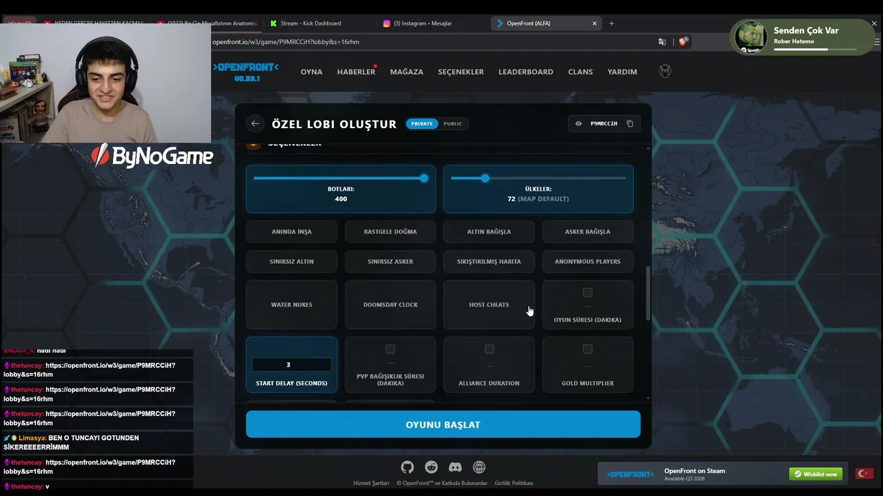Open the LEADERBOARD page
The width and height of the screenshot is (883, 496).
pyautogui.click(x=526, y=72)
